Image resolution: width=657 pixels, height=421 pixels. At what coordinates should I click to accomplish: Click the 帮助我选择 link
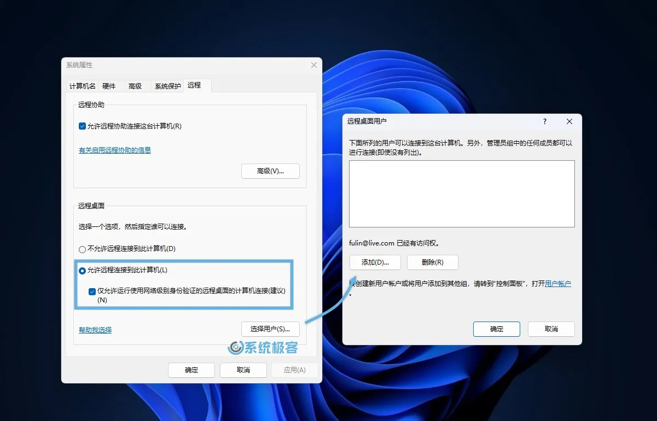pyautogui.click(x=94, y=329)
